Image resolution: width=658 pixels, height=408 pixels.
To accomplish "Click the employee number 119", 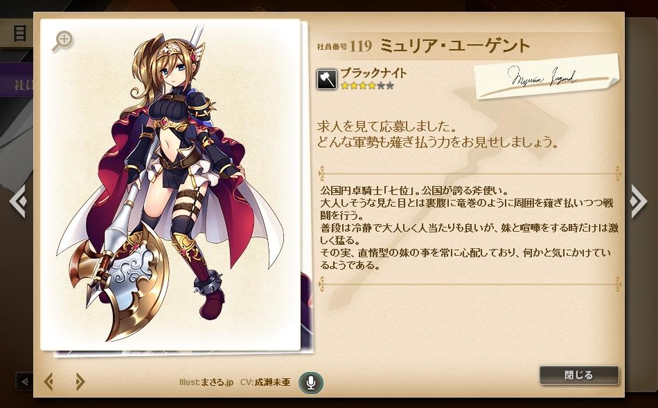I will (x=360, y=46).
